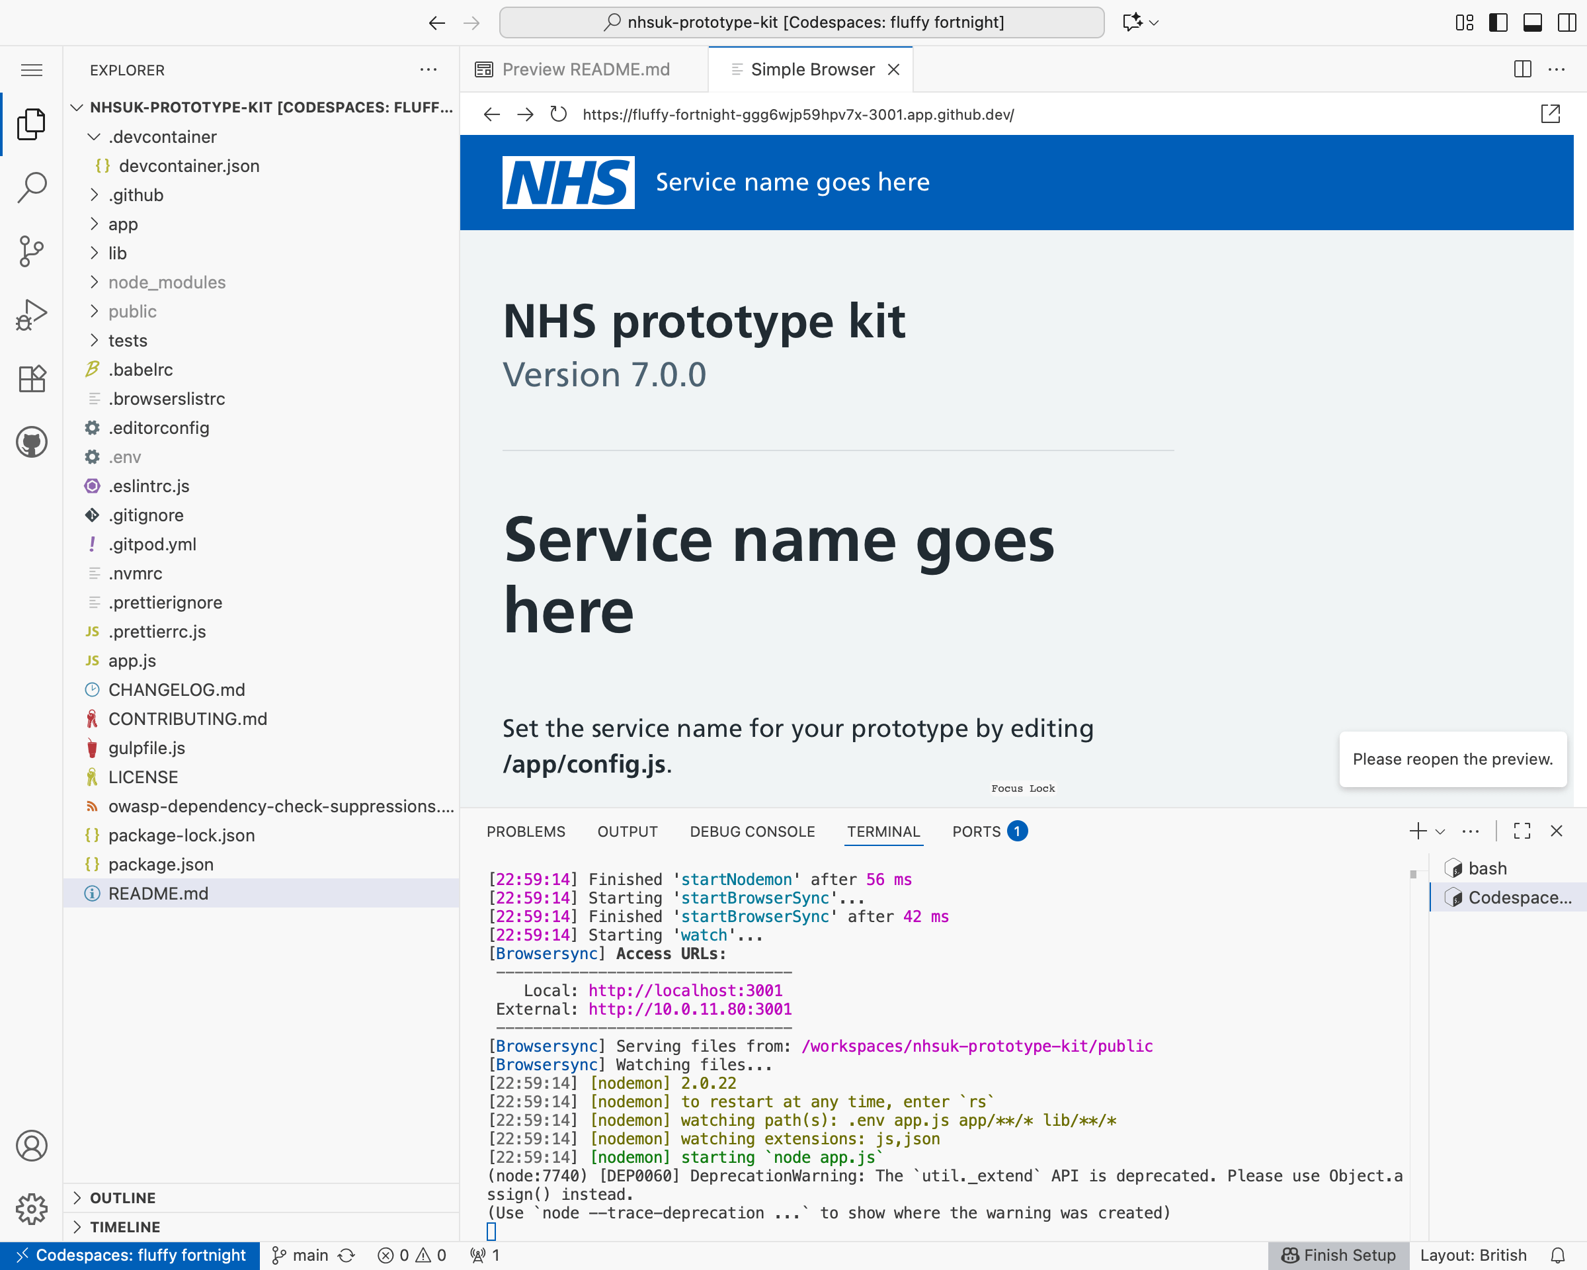The width and height of the screenshot is (1587, 1270).
Task: Click the Codespaces remote indicator in status bar
Action: pos(130,1255)
